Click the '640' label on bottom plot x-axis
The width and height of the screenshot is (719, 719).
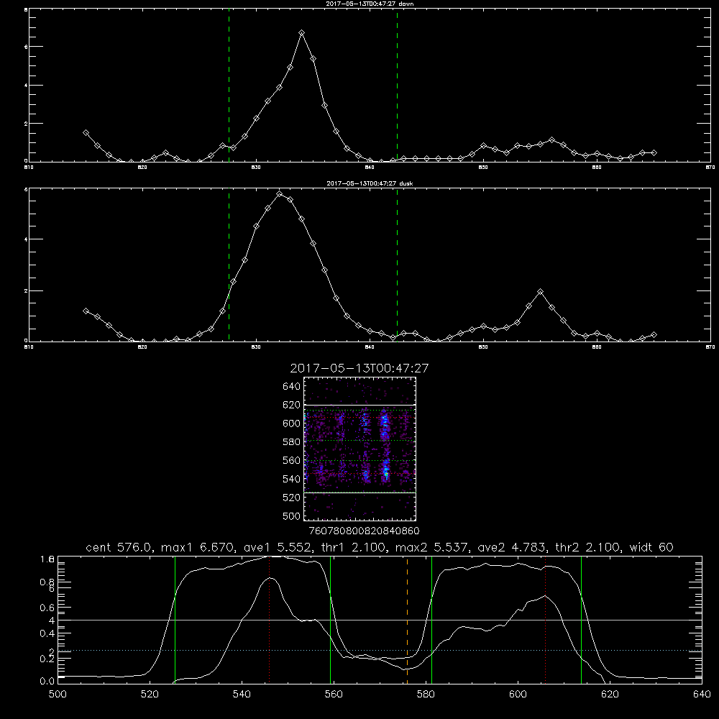702,695
